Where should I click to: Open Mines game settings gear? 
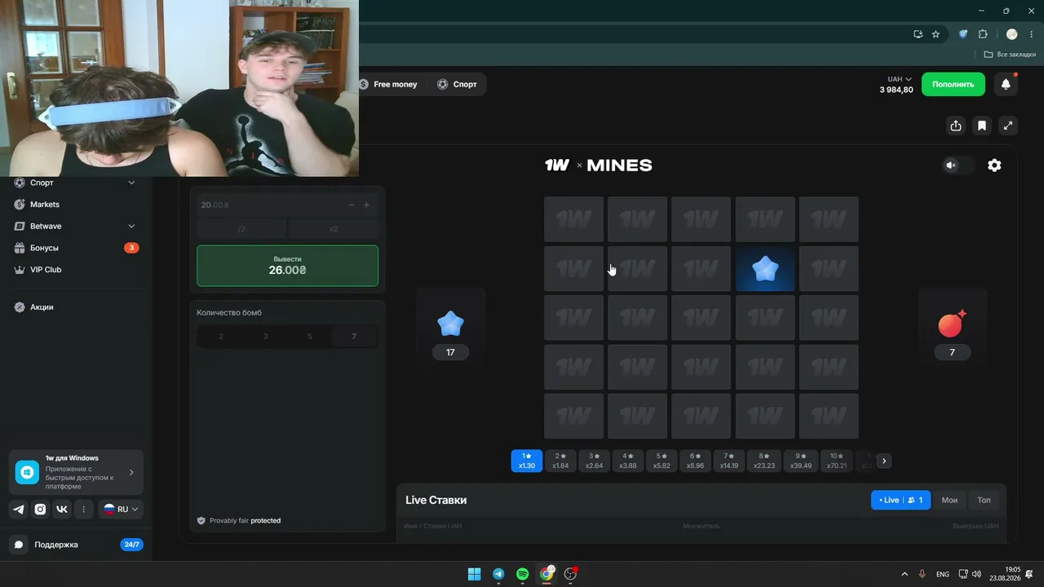coord(994,166)
